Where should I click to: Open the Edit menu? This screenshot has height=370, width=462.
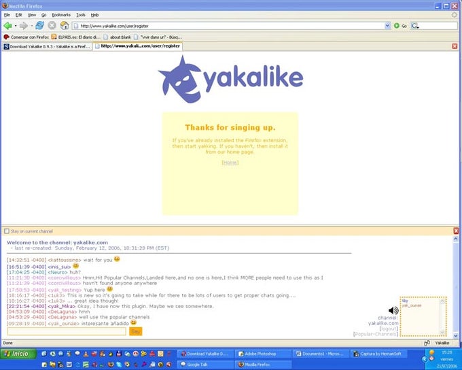tap(18, 15)
